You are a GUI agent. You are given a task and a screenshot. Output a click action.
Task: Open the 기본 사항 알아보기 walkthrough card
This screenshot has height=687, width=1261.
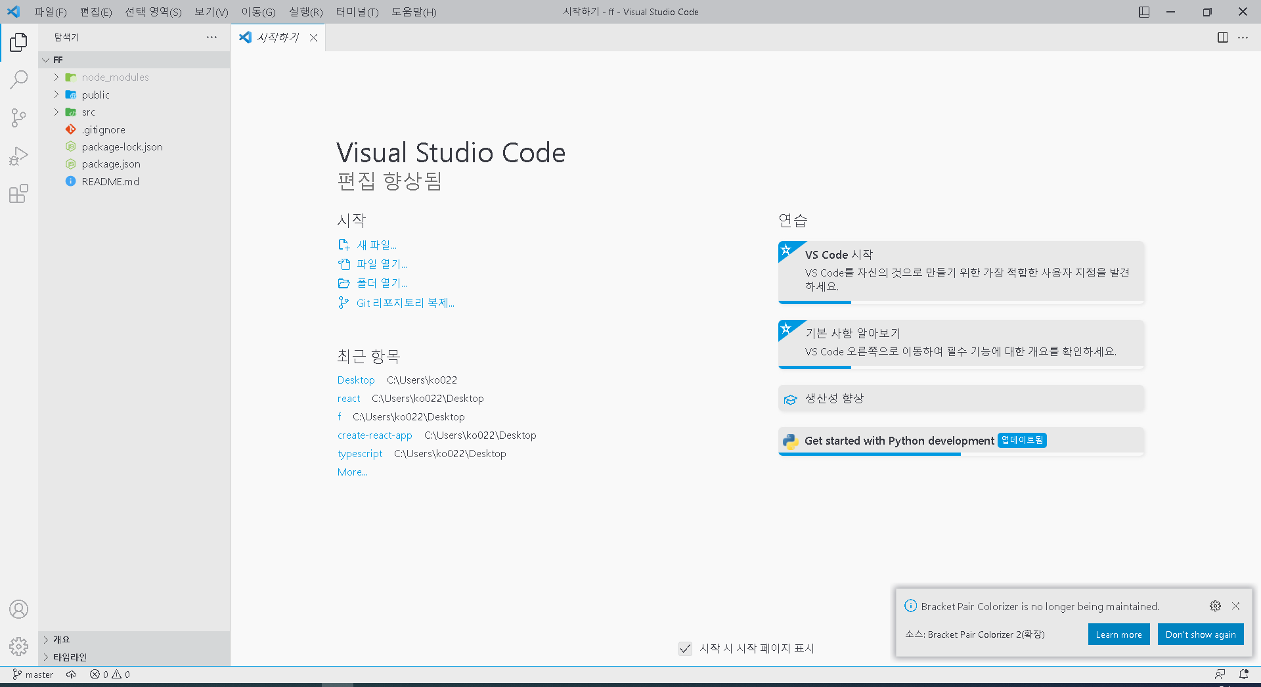click(x=961, y=345)
